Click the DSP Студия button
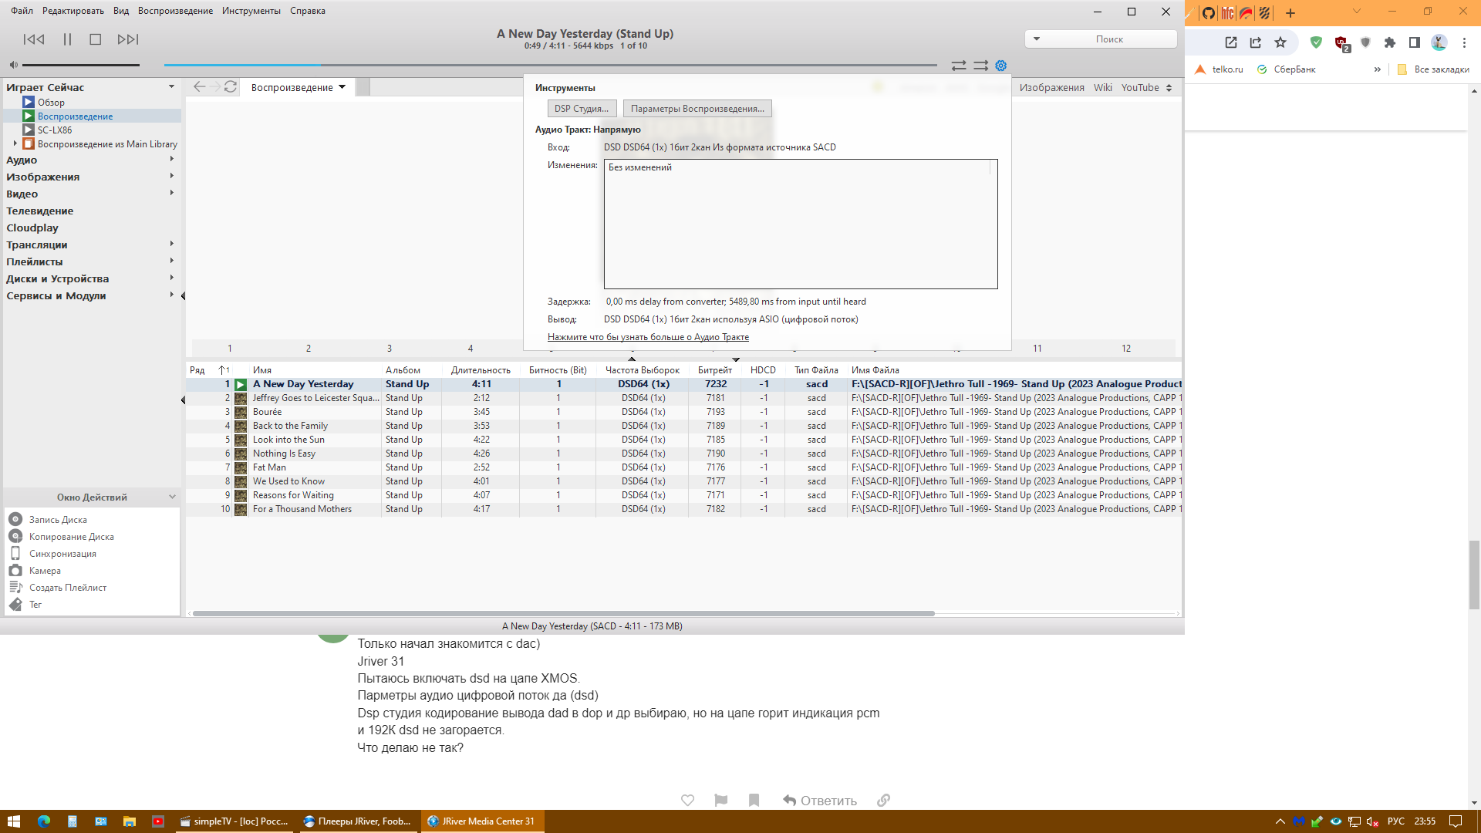Viewport: 1481px width, 833px height. click(582, 109)
